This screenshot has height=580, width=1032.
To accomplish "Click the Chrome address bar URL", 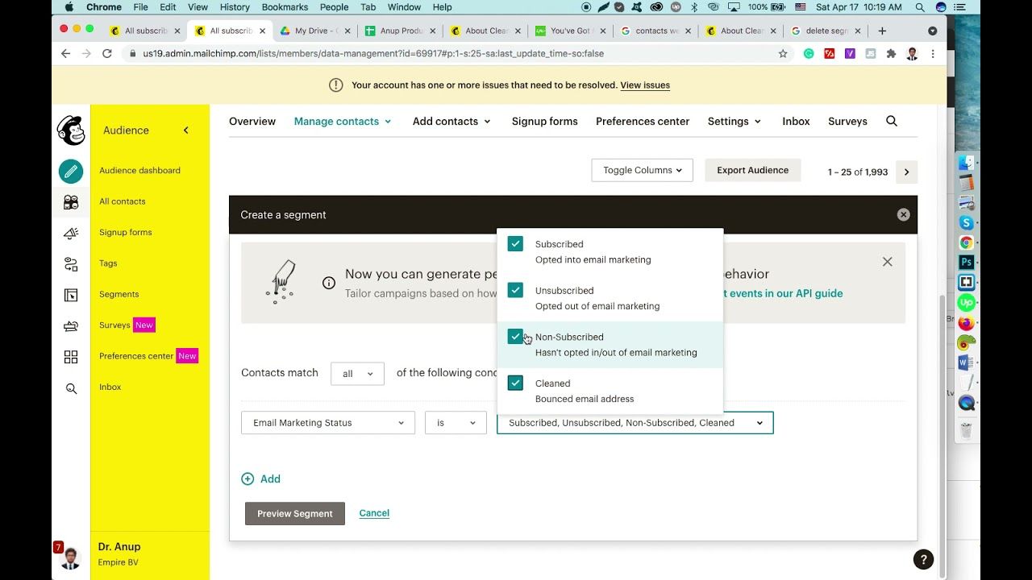I will 373,53.
